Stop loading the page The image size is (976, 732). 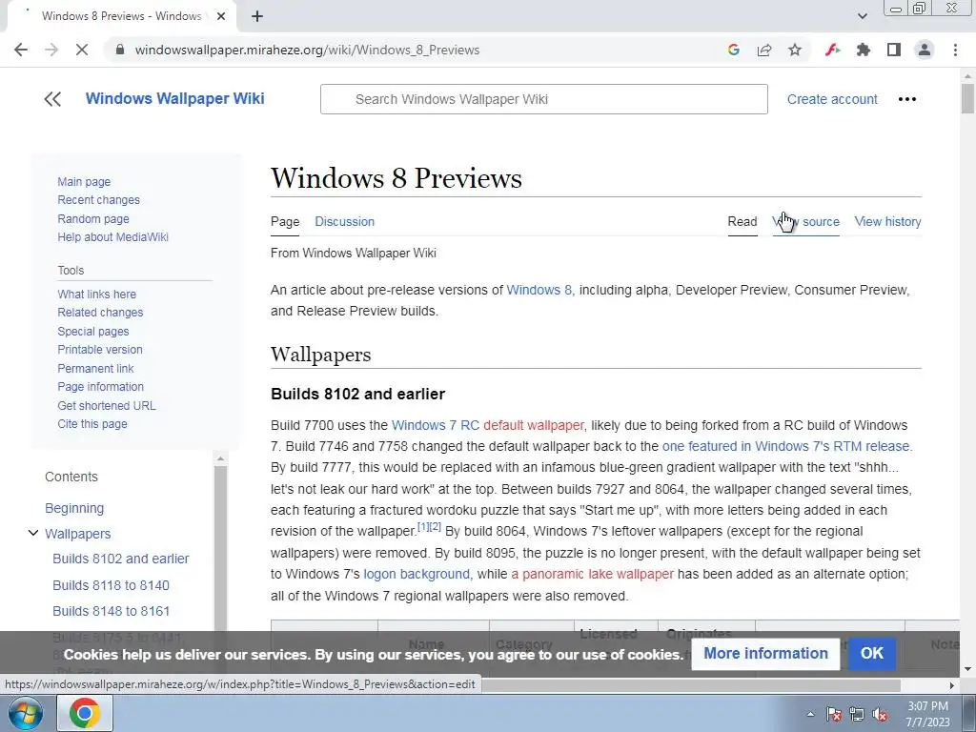[82, 50]
